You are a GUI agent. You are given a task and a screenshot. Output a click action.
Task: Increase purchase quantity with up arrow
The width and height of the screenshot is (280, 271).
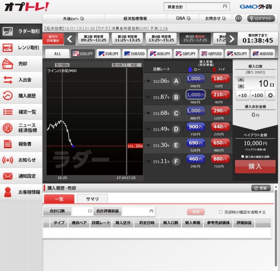point(240,80)
